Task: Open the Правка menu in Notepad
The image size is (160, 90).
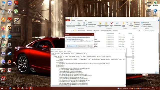Action: 56,51
